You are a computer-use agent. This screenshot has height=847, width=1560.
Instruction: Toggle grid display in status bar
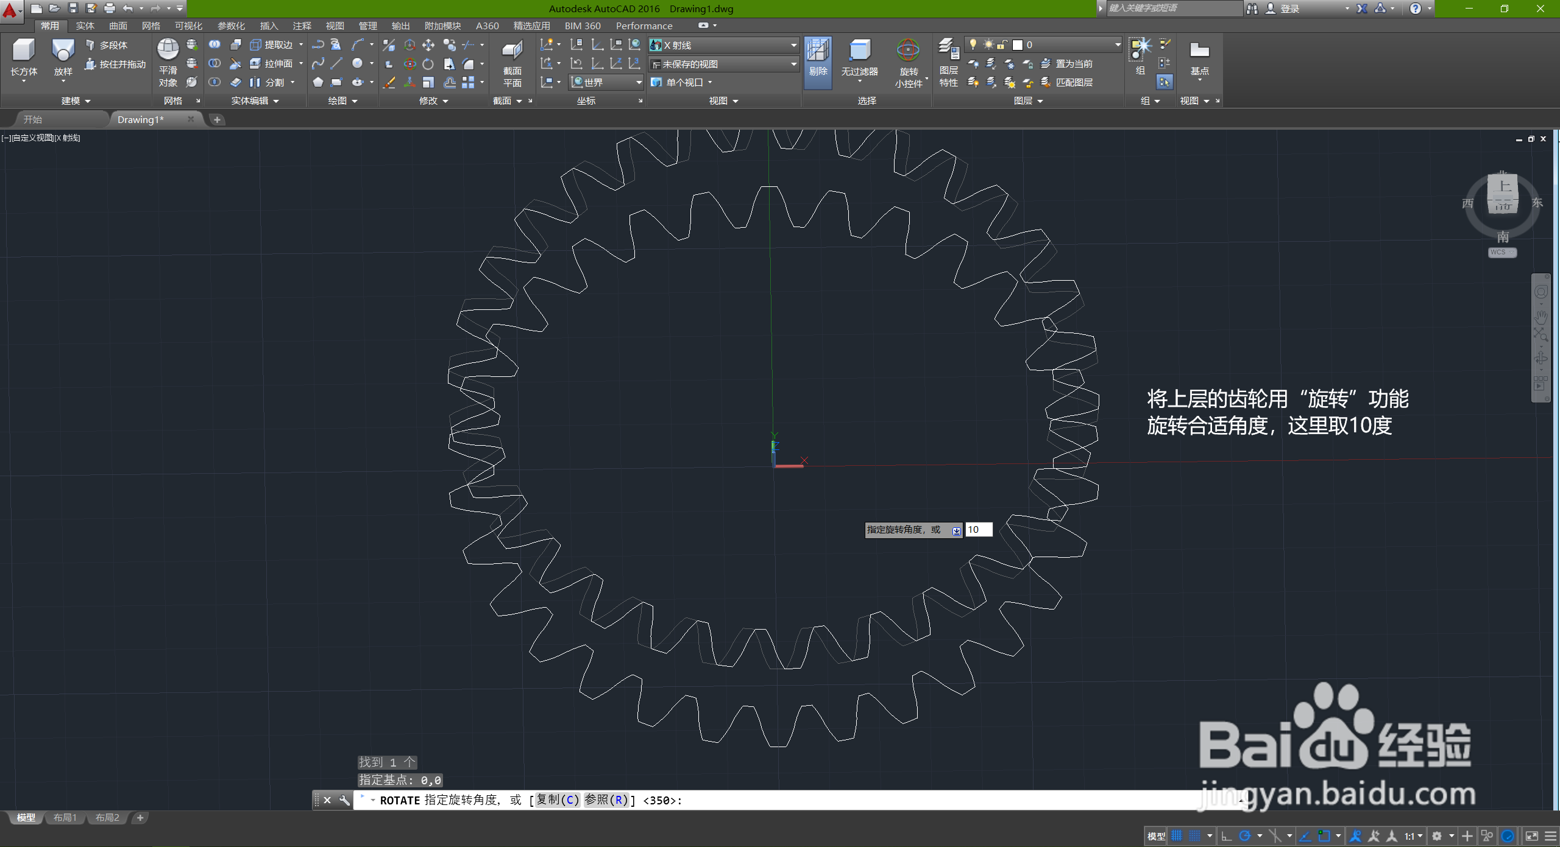[x=1177, y=836]
